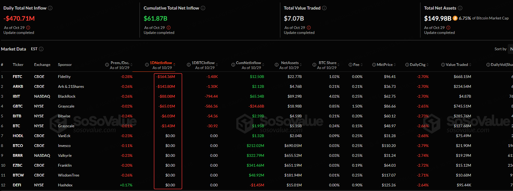Click the -$164.36M net inflow value
The image size is (513, 191).
[x=166, y=77]
